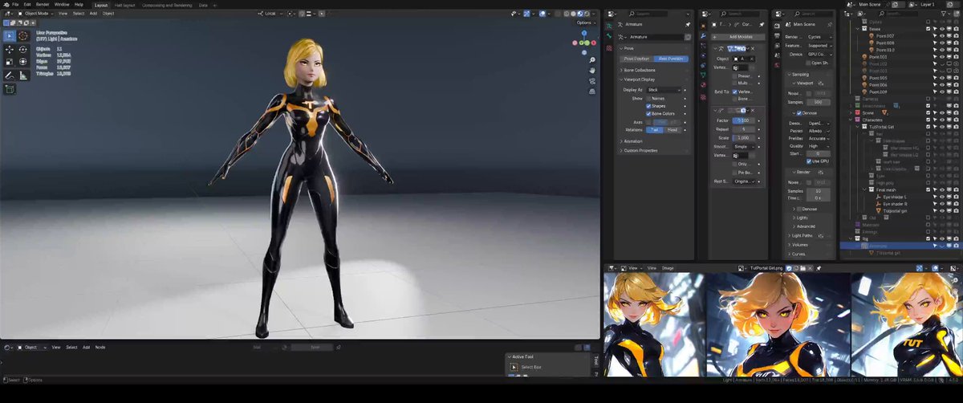
Task: Click the Armature name input field
Action: point(656,37)
